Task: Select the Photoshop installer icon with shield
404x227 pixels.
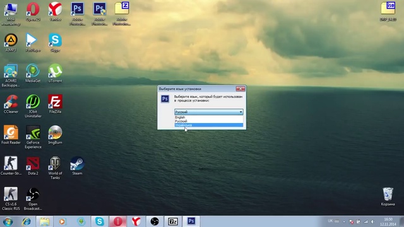Action: 100,14
